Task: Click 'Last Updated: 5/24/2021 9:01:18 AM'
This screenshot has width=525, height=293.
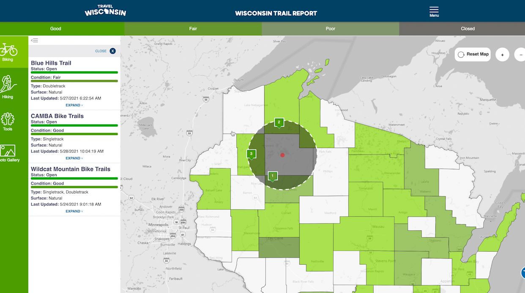Action: 66,204
